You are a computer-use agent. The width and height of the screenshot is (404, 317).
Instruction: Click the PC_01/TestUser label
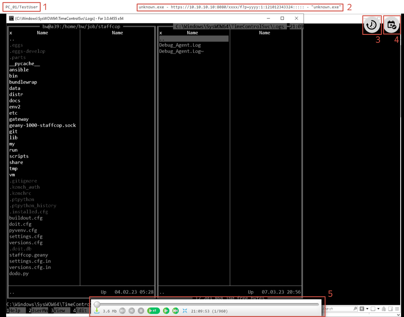coord(22,7)
